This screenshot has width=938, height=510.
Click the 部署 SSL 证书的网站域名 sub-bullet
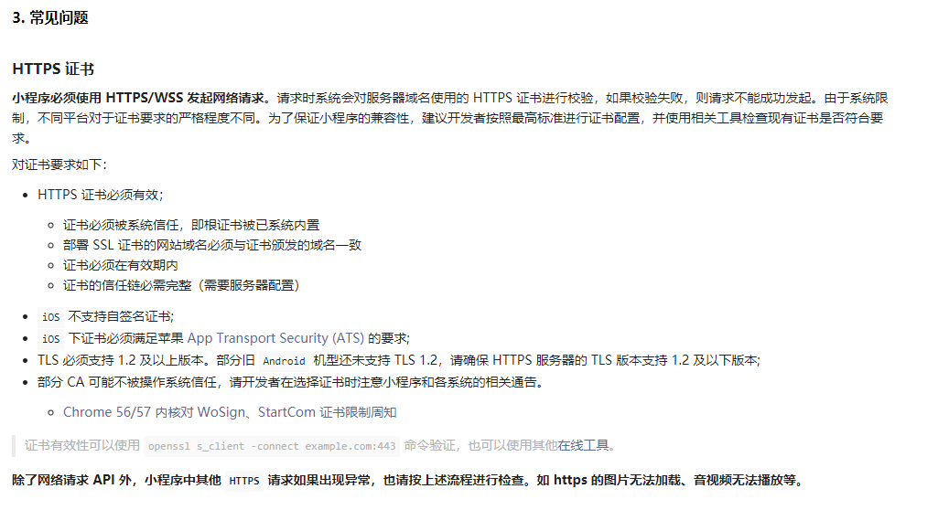(x=212, y=245)
